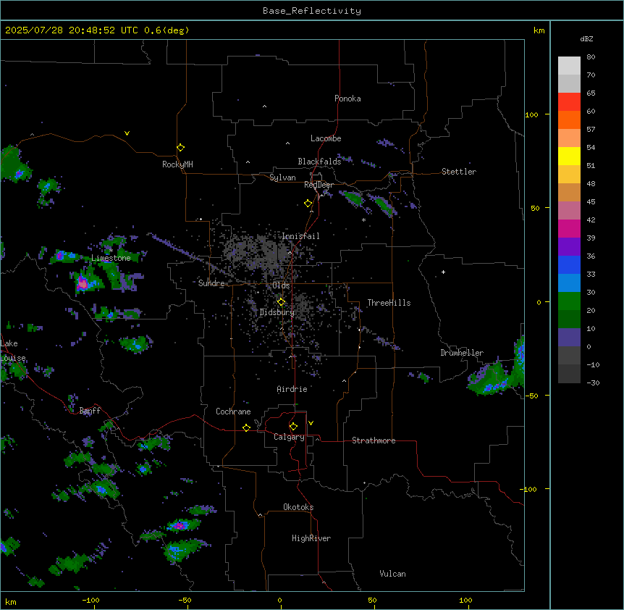624x610 pixels.
Task: Click the Blackfalds label
Action: pyautogui.click(x=319, y=162)
